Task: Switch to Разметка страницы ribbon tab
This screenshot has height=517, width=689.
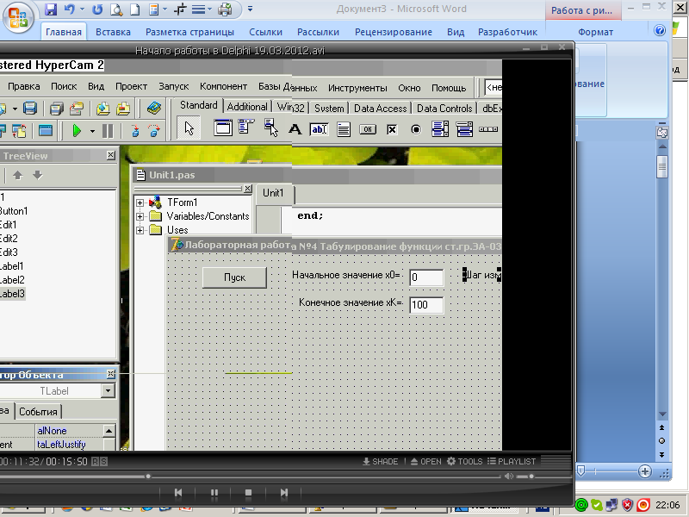Action: pyautogui.click(x=189, y=32)
